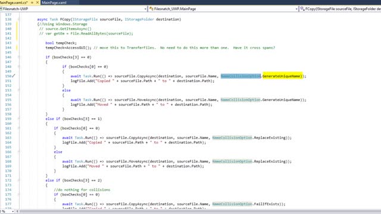Click the File.ReadAllBytes comment on line 141

pyautogui.click(x=86, y=33)
